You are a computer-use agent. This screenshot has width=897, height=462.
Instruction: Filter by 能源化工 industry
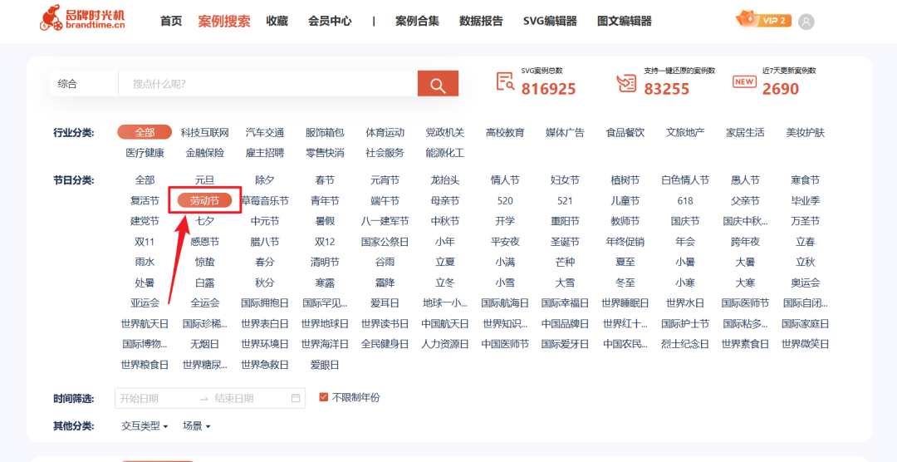pos(445,153)
